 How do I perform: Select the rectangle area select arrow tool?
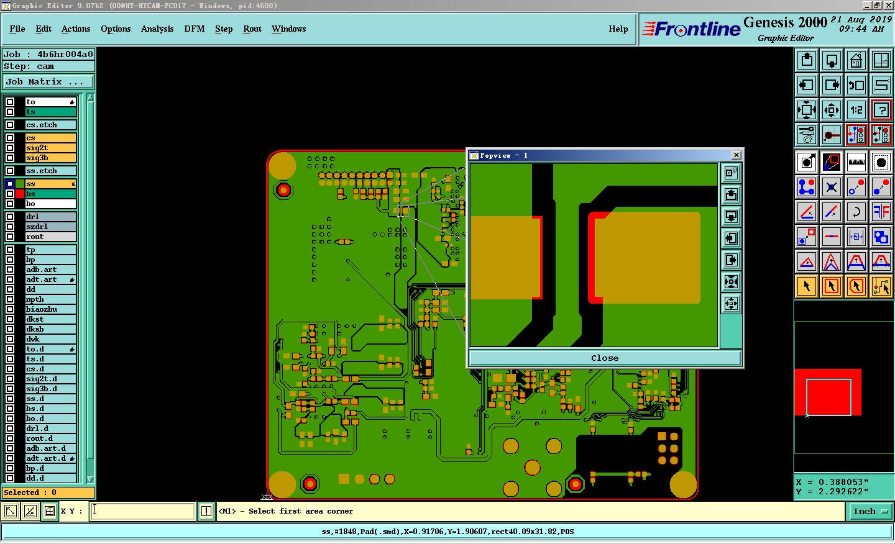pos(832,286)
